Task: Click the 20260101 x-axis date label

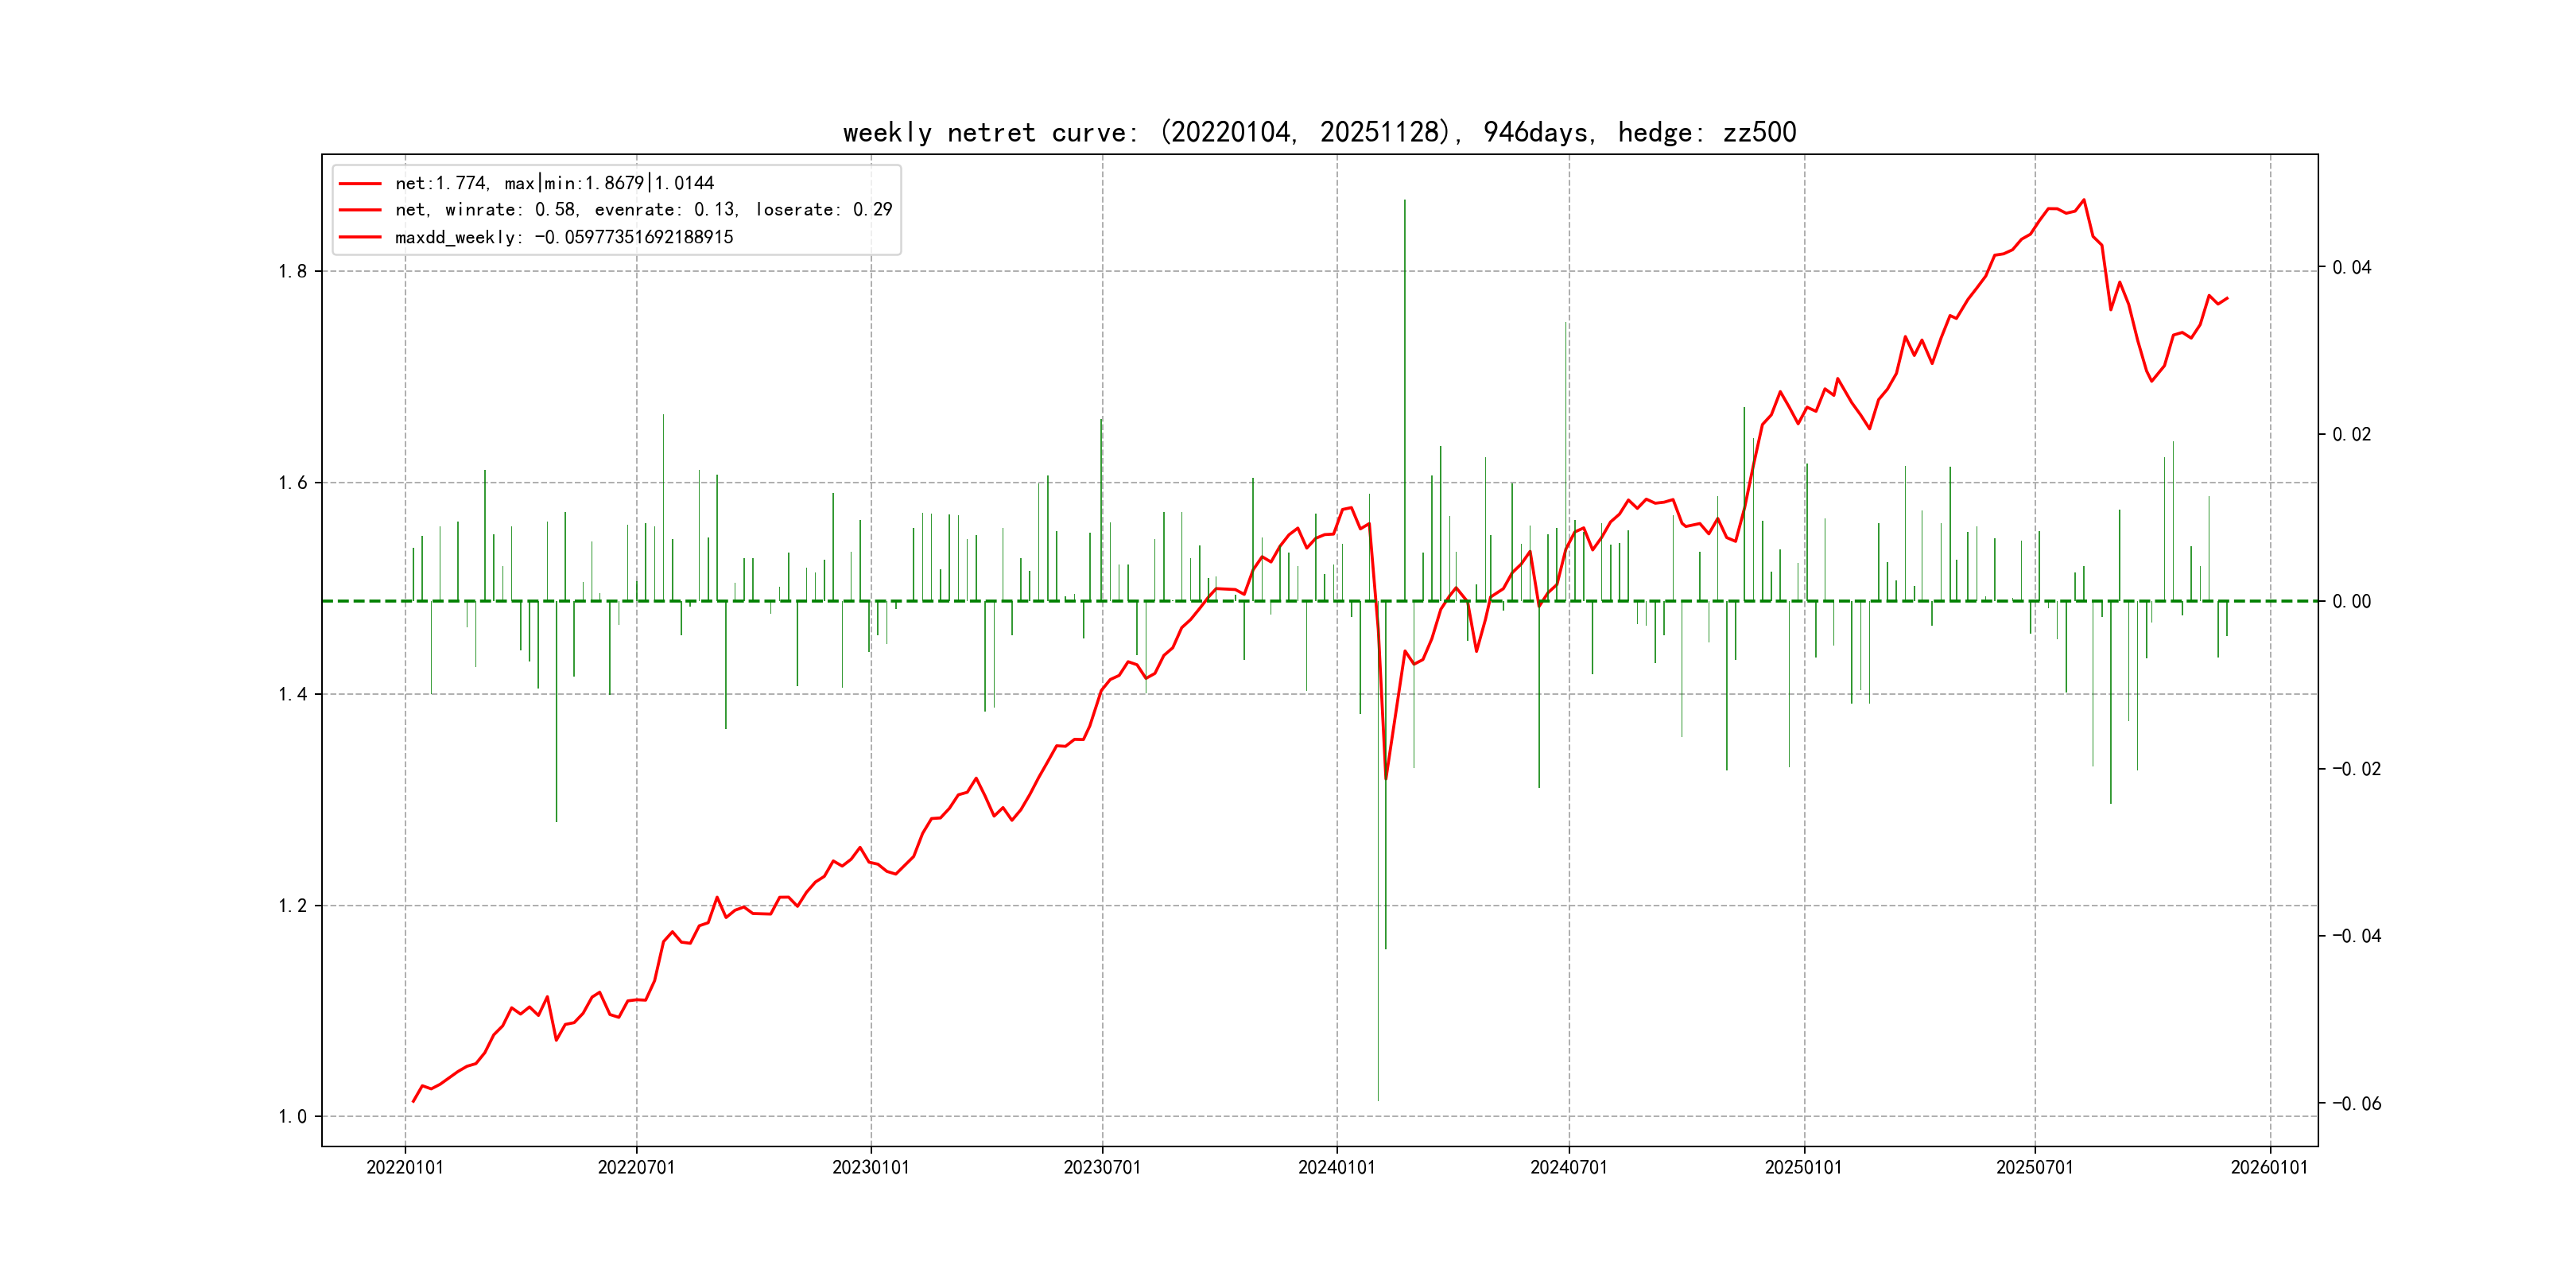Action: click(x=2270, y=1167)
